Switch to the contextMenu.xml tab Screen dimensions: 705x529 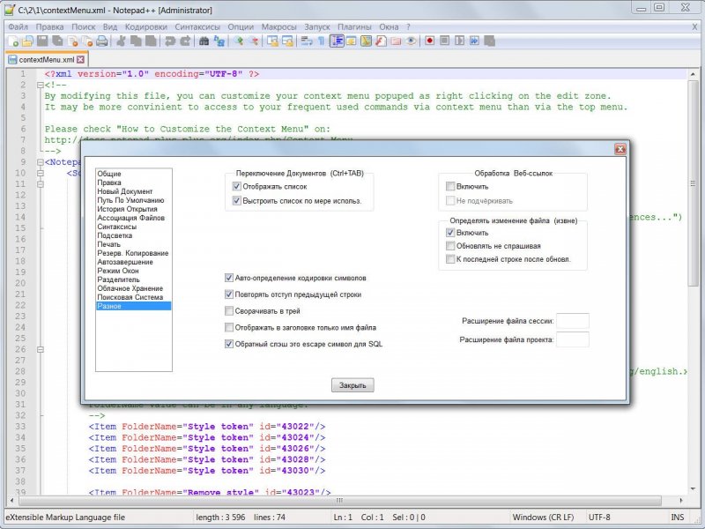coord(47,60)
